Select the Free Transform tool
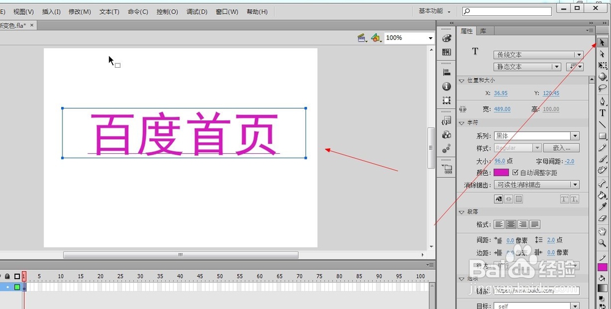 pyautogui.click(x=602, y=65)
